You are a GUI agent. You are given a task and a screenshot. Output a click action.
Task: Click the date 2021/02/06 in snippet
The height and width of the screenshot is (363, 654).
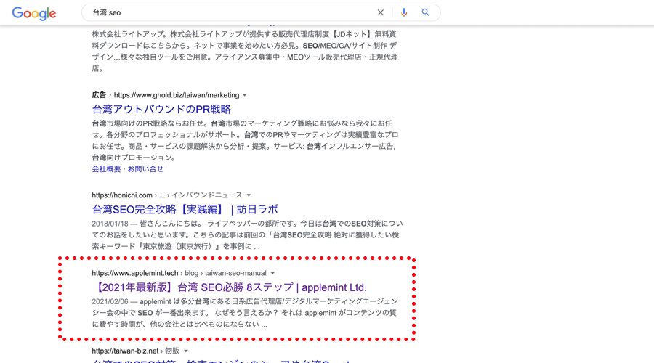[110, 301]
